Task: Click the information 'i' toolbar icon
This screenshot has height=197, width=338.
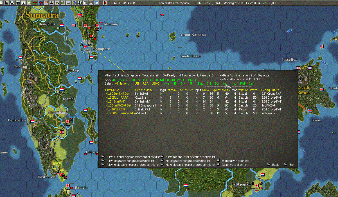Action: pyautogui.click(x=23, y=3)
